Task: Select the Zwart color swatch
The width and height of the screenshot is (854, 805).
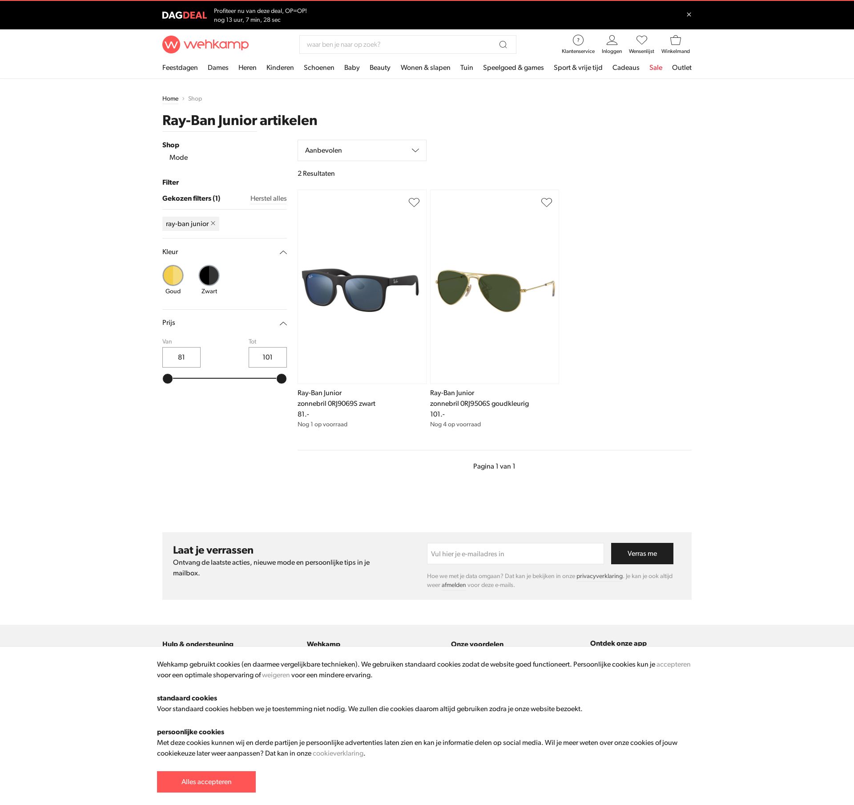Action: pos(209,275)
